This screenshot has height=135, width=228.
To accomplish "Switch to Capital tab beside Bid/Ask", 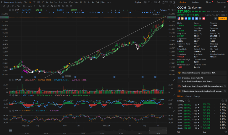I will pos(188,96).
